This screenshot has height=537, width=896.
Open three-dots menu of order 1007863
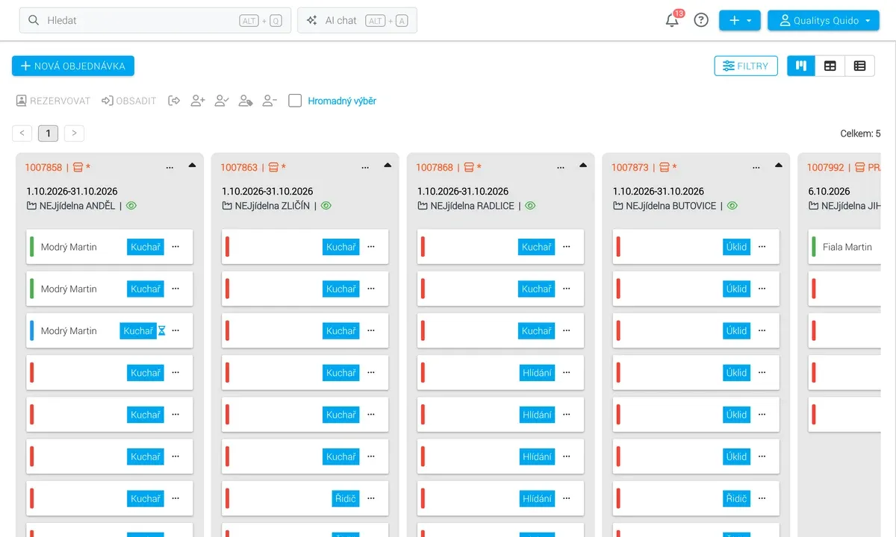[365, 168]
